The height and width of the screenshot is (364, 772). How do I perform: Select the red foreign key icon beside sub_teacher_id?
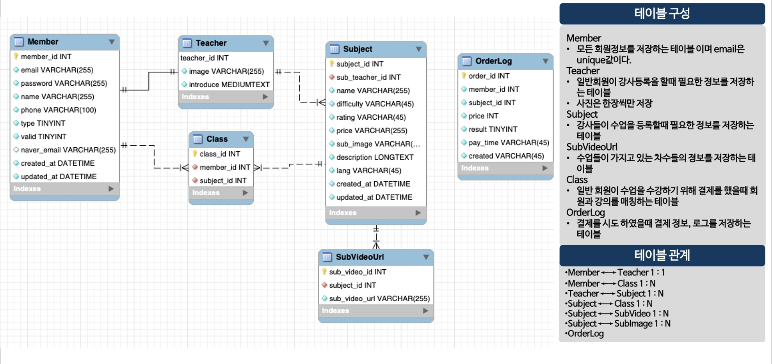332,77
